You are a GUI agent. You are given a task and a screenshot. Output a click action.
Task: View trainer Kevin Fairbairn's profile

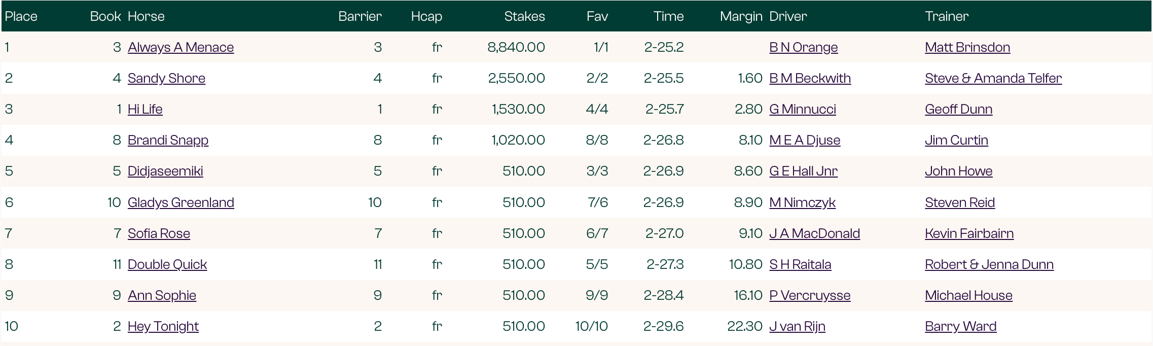[969, 233]
